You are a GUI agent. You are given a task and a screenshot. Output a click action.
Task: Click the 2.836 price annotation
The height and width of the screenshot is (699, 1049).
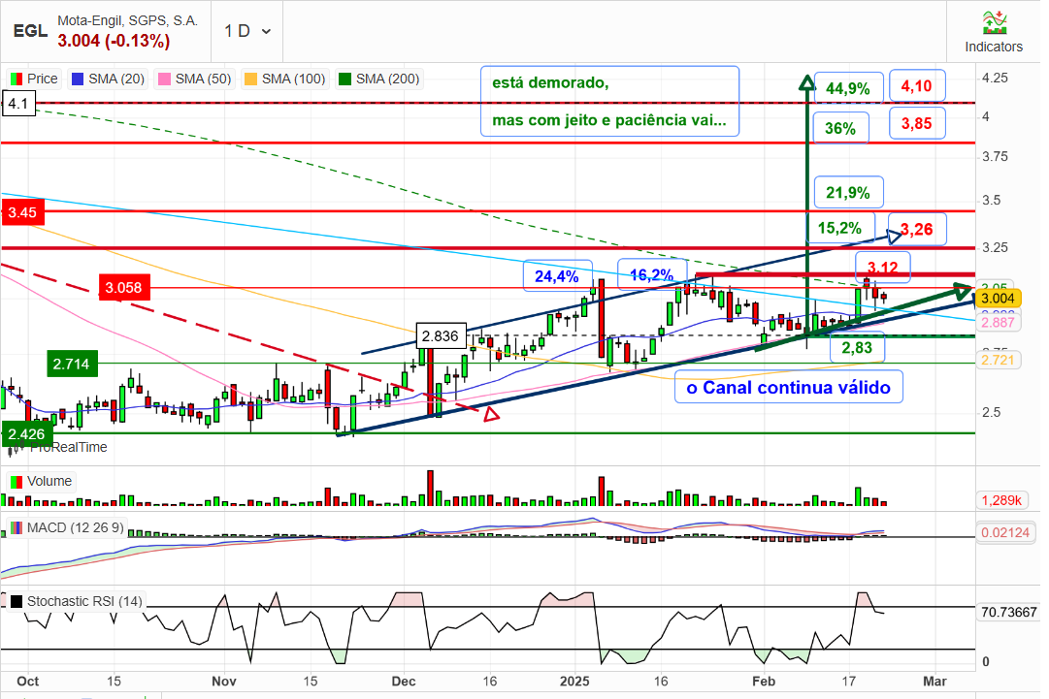click(x=441, y=336)
